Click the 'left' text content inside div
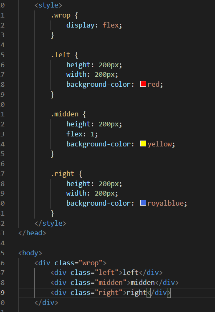This screenshot has height=312, width=215. 131,273
